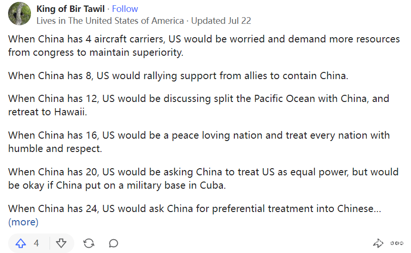
Task: Click the share arrow icon at bottom right
Action: click(x=378, y=243)
